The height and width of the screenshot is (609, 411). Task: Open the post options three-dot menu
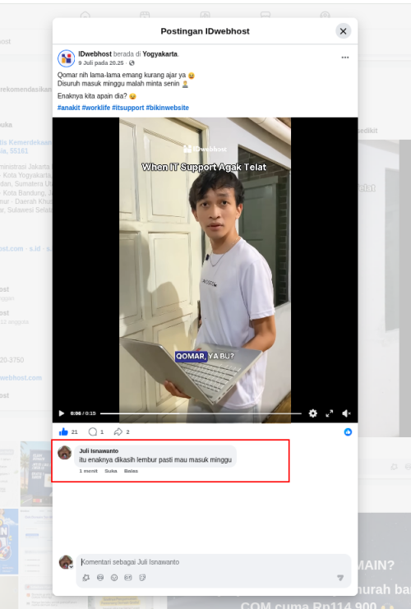[345, 57]
